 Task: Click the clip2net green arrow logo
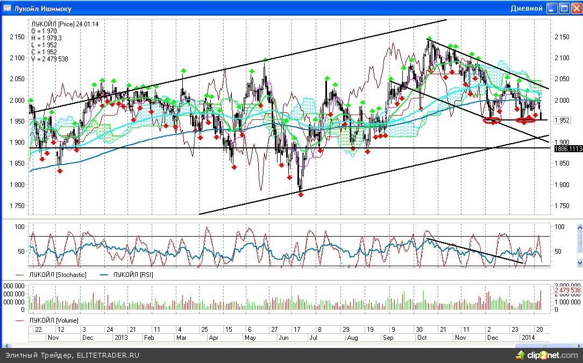[x=521, y=355]
